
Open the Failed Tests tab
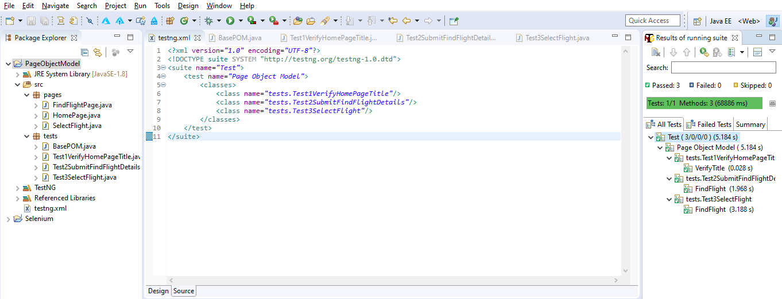click(709, 124)
